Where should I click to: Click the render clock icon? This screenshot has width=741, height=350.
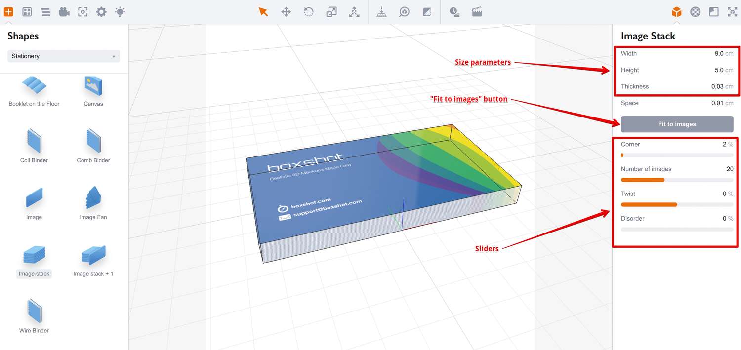(454, 12)
